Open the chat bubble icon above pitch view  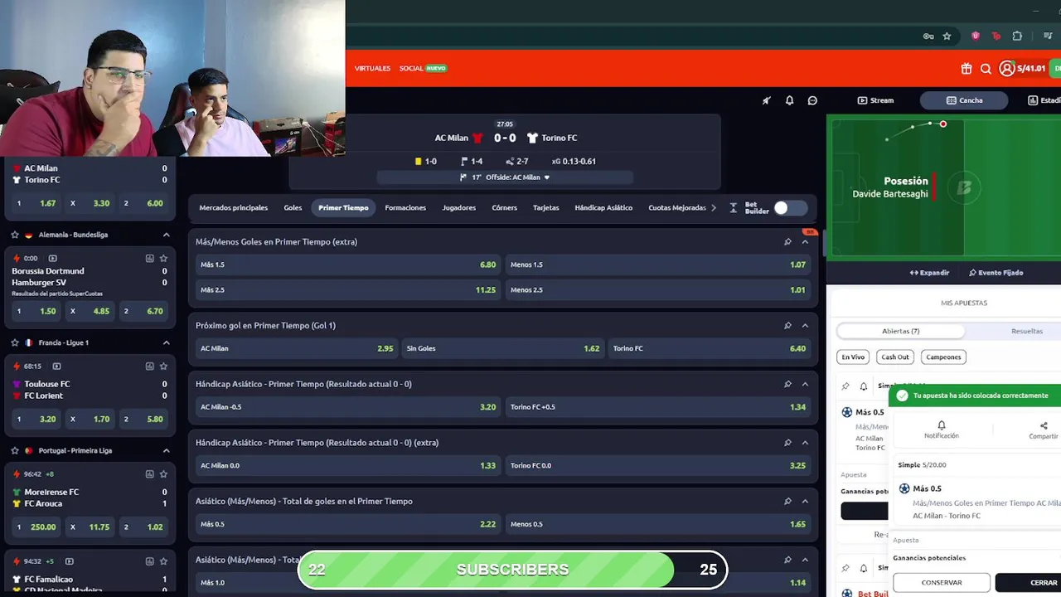[x=812, y=100]
